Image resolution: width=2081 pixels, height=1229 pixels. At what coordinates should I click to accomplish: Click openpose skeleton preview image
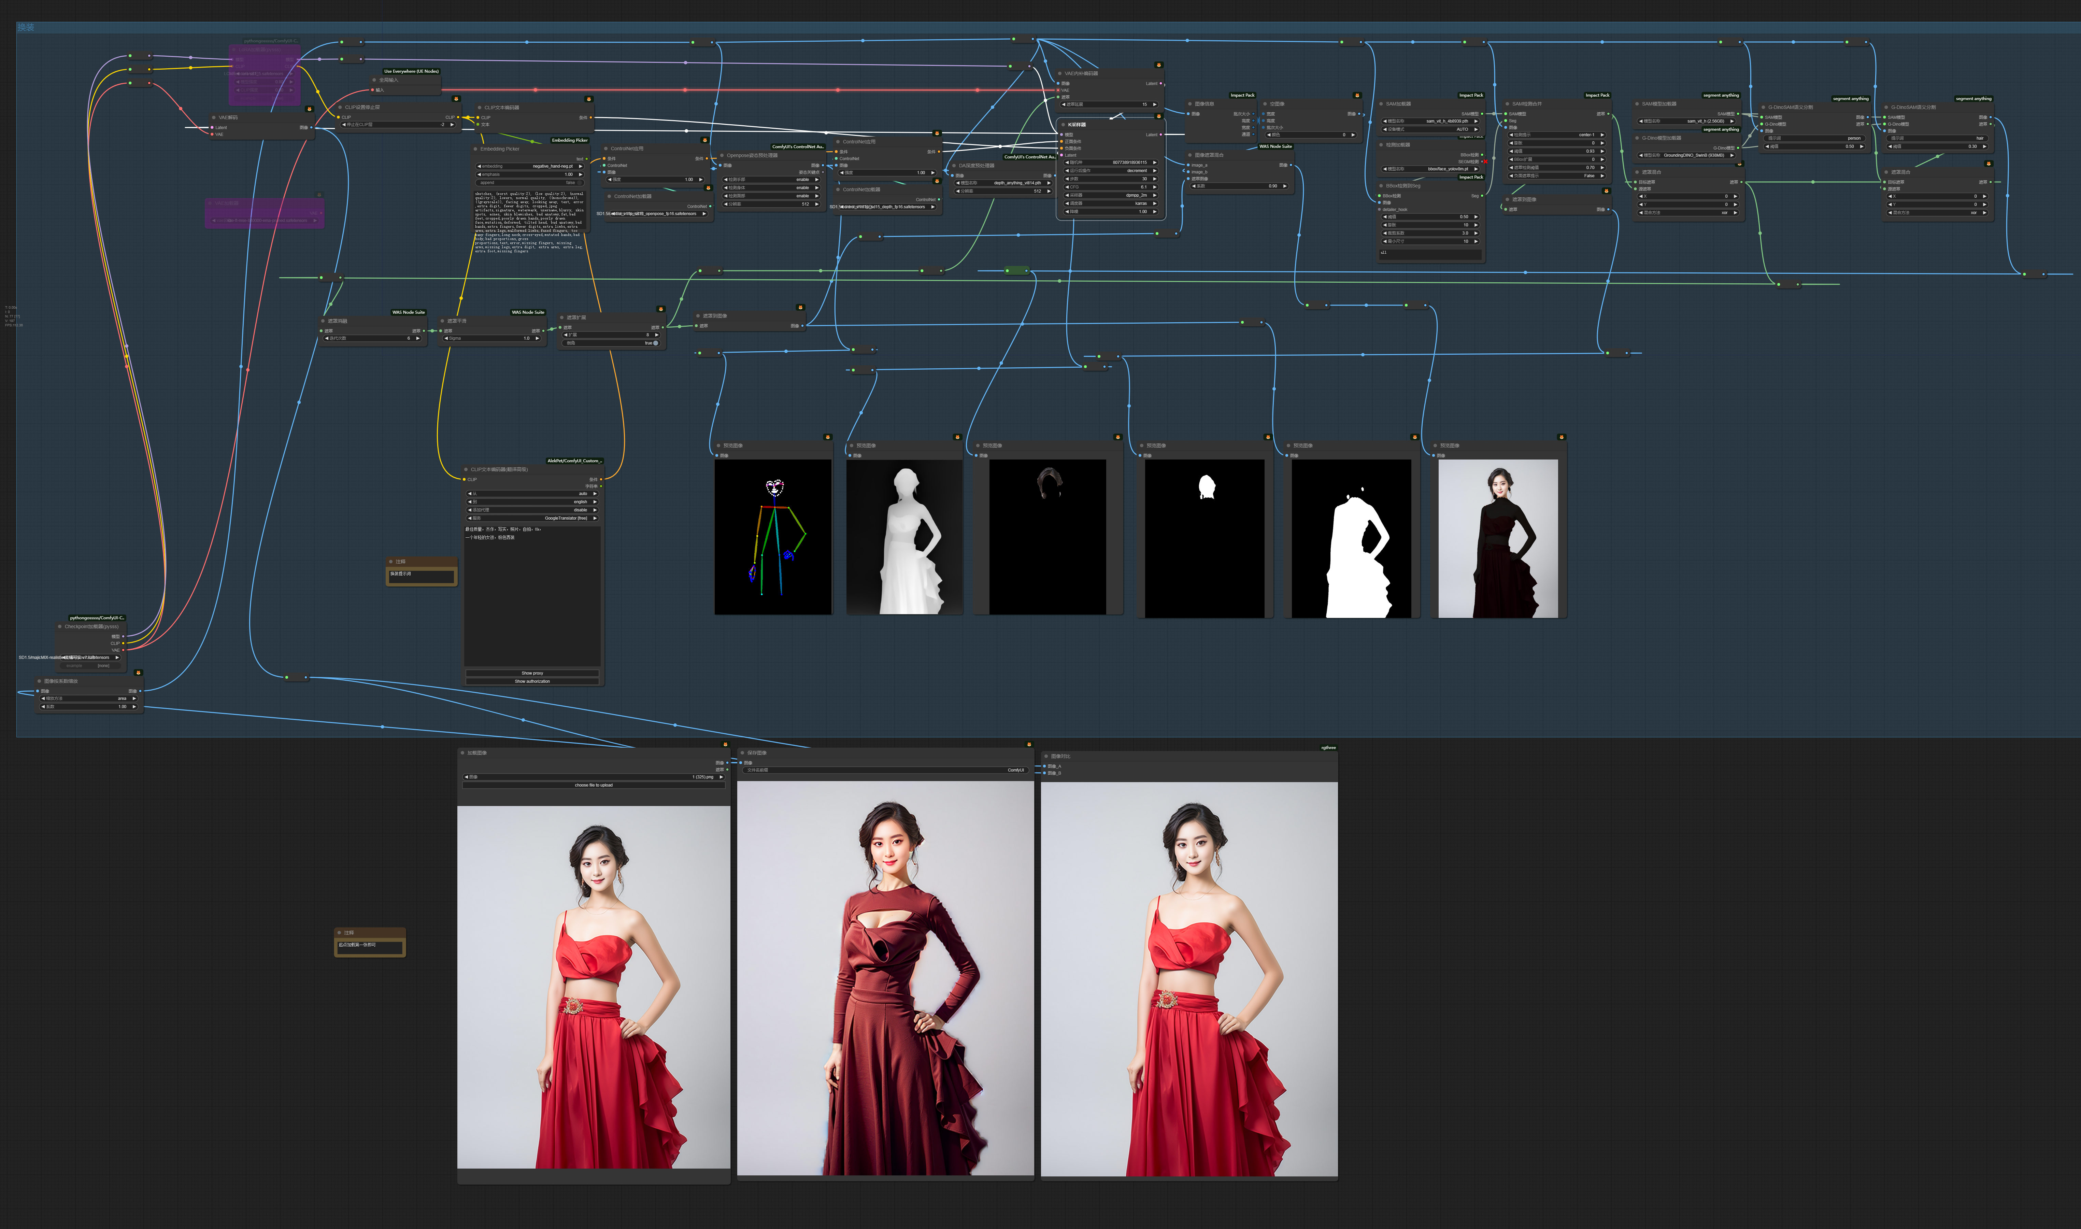pyautogui.click(x=773, y=537)
